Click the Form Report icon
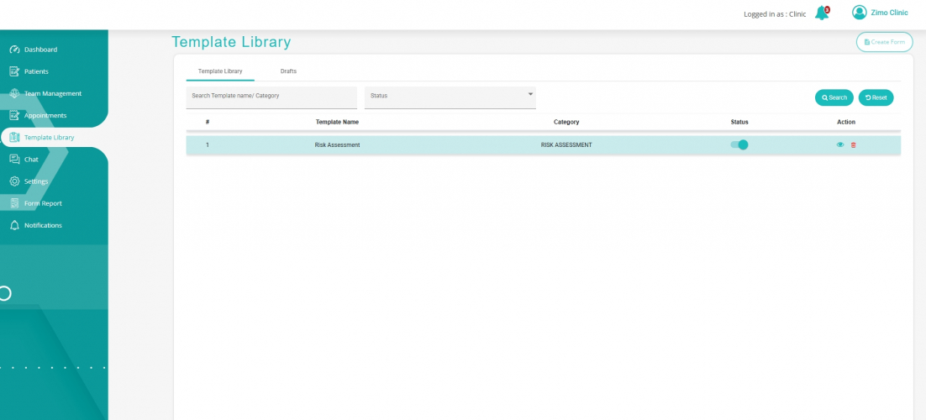 [15, 203]
